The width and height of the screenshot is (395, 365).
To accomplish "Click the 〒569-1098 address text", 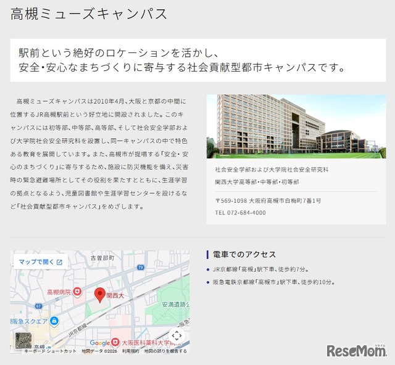I will click(268, 201).
